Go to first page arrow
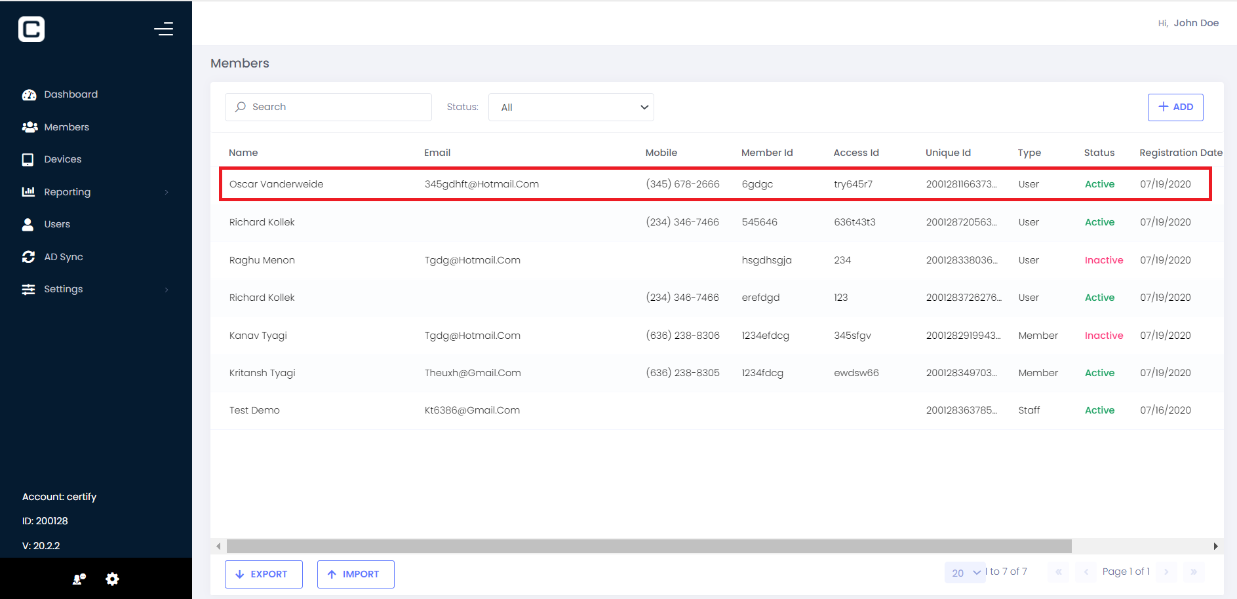Screen dimensions: 1237x599 pyautogui.click(x=1058, y=572)
